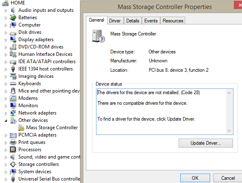The image size is (242, 183).
Task: Click the Imaging devices camera icon
Action: click(x=13, y=76)
